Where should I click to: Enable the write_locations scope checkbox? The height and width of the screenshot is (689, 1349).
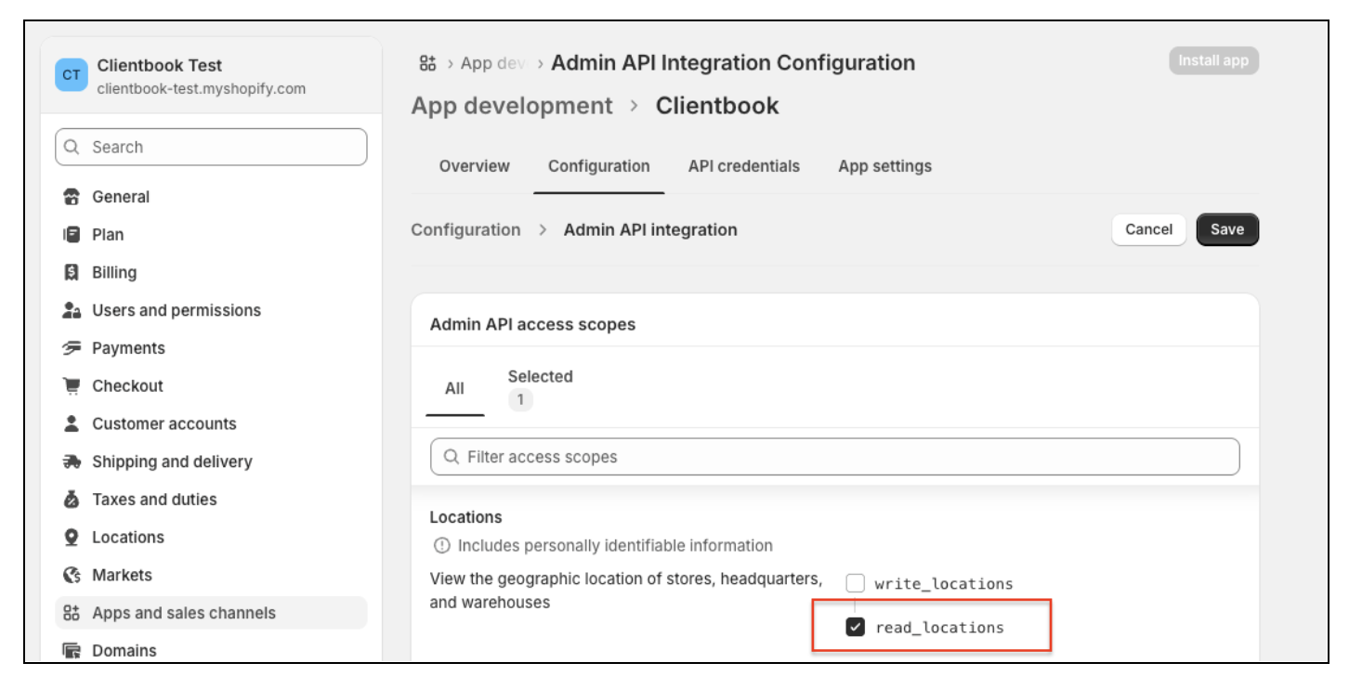[x=856, y=583]
